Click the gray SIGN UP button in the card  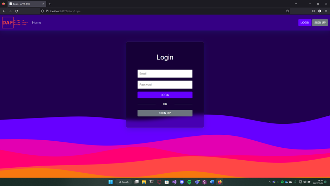[165, 113]
